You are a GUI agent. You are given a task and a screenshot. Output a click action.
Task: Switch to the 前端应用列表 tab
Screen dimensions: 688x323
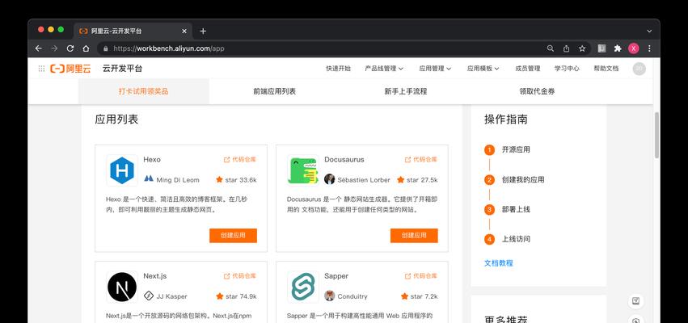click(275, 91)
